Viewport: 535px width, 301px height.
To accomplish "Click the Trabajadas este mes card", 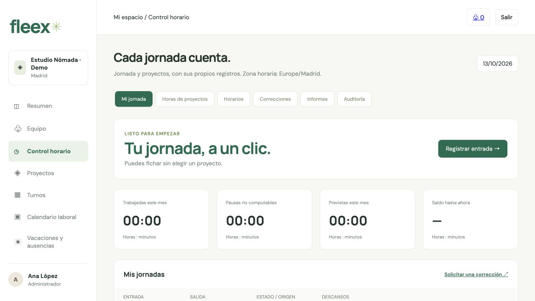I will (161, 219).
